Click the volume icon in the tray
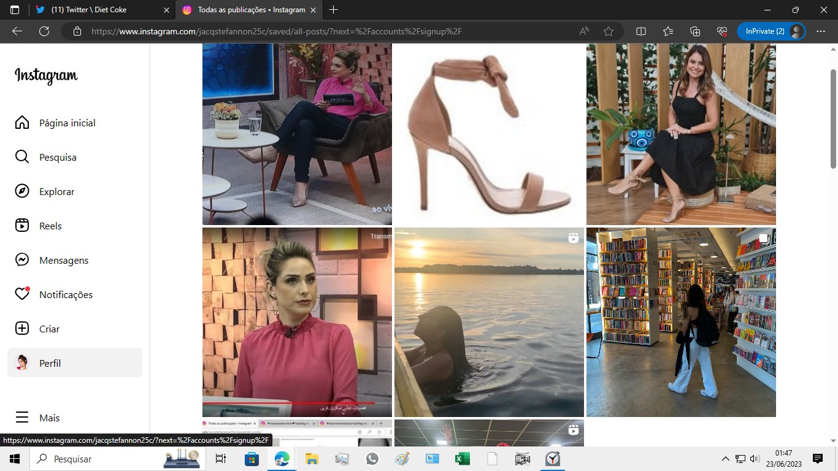 pyautogui.click(x=755, y=459)
